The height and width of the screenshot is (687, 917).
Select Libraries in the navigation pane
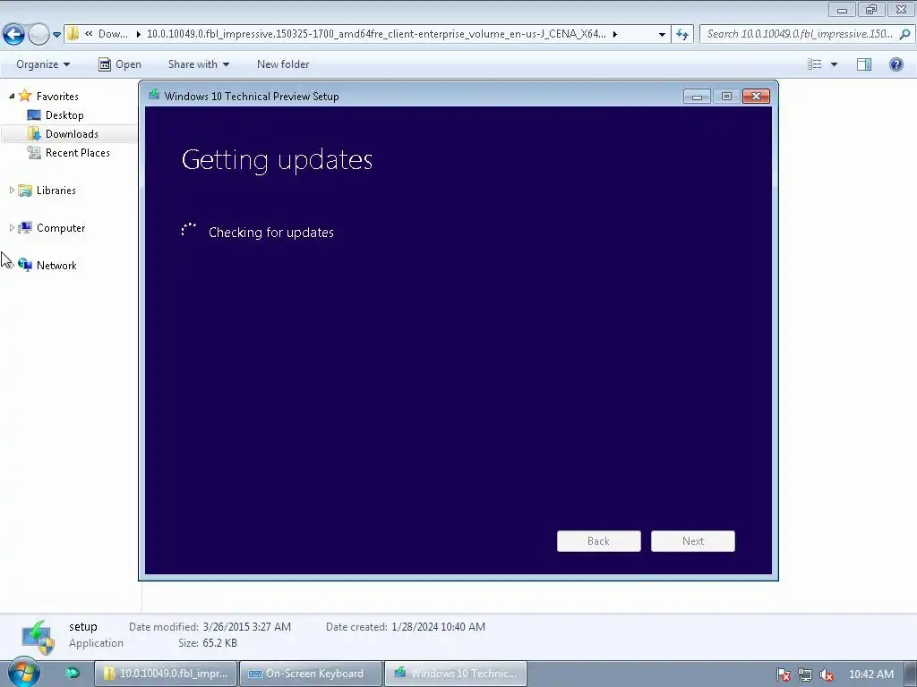(56, 191)
